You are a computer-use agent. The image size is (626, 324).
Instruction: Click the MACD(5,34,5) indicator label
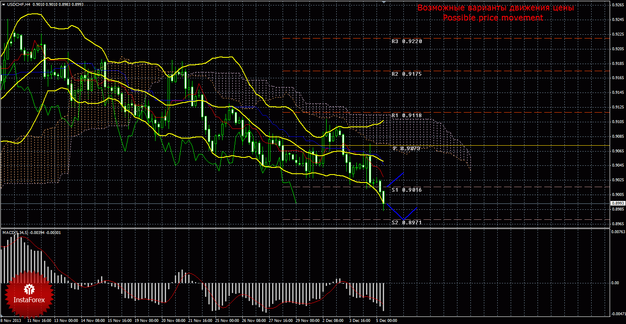(16, 232)
